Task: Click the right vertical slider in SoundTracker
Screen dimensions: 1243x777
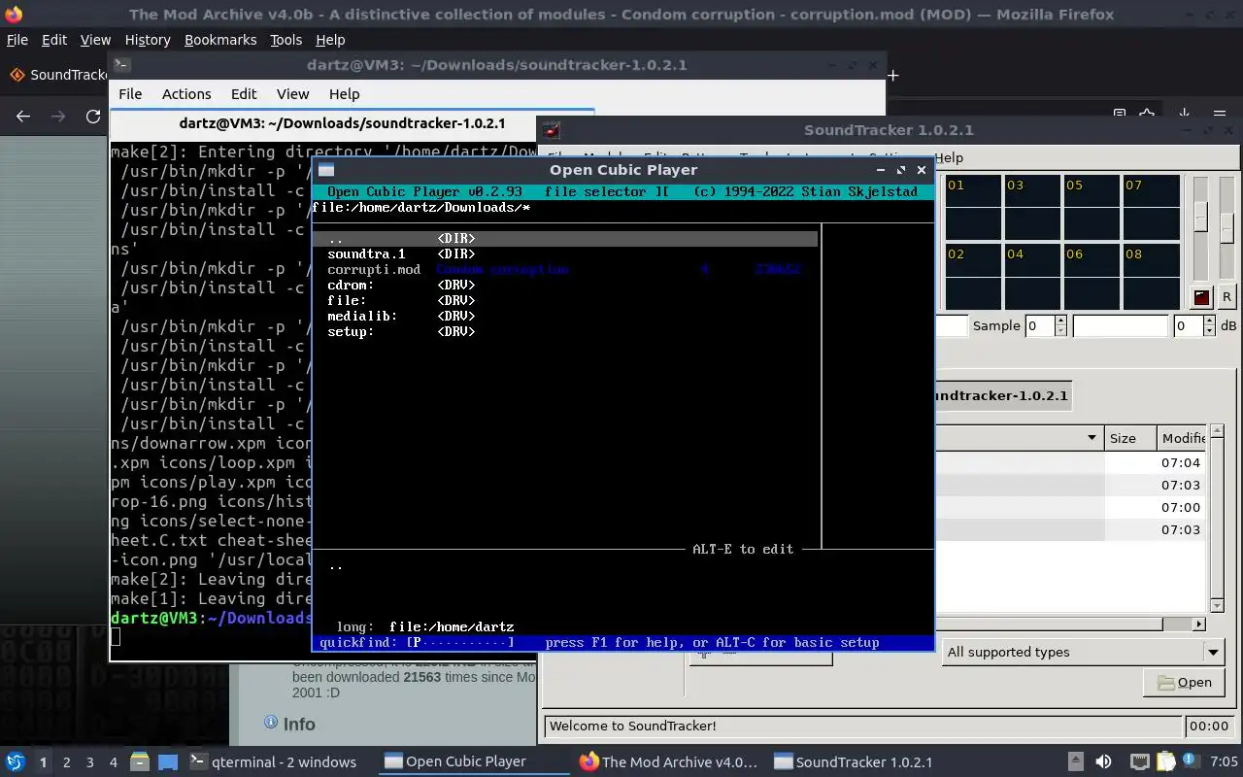Action: pyautogui.click(x=1226, y=228)
